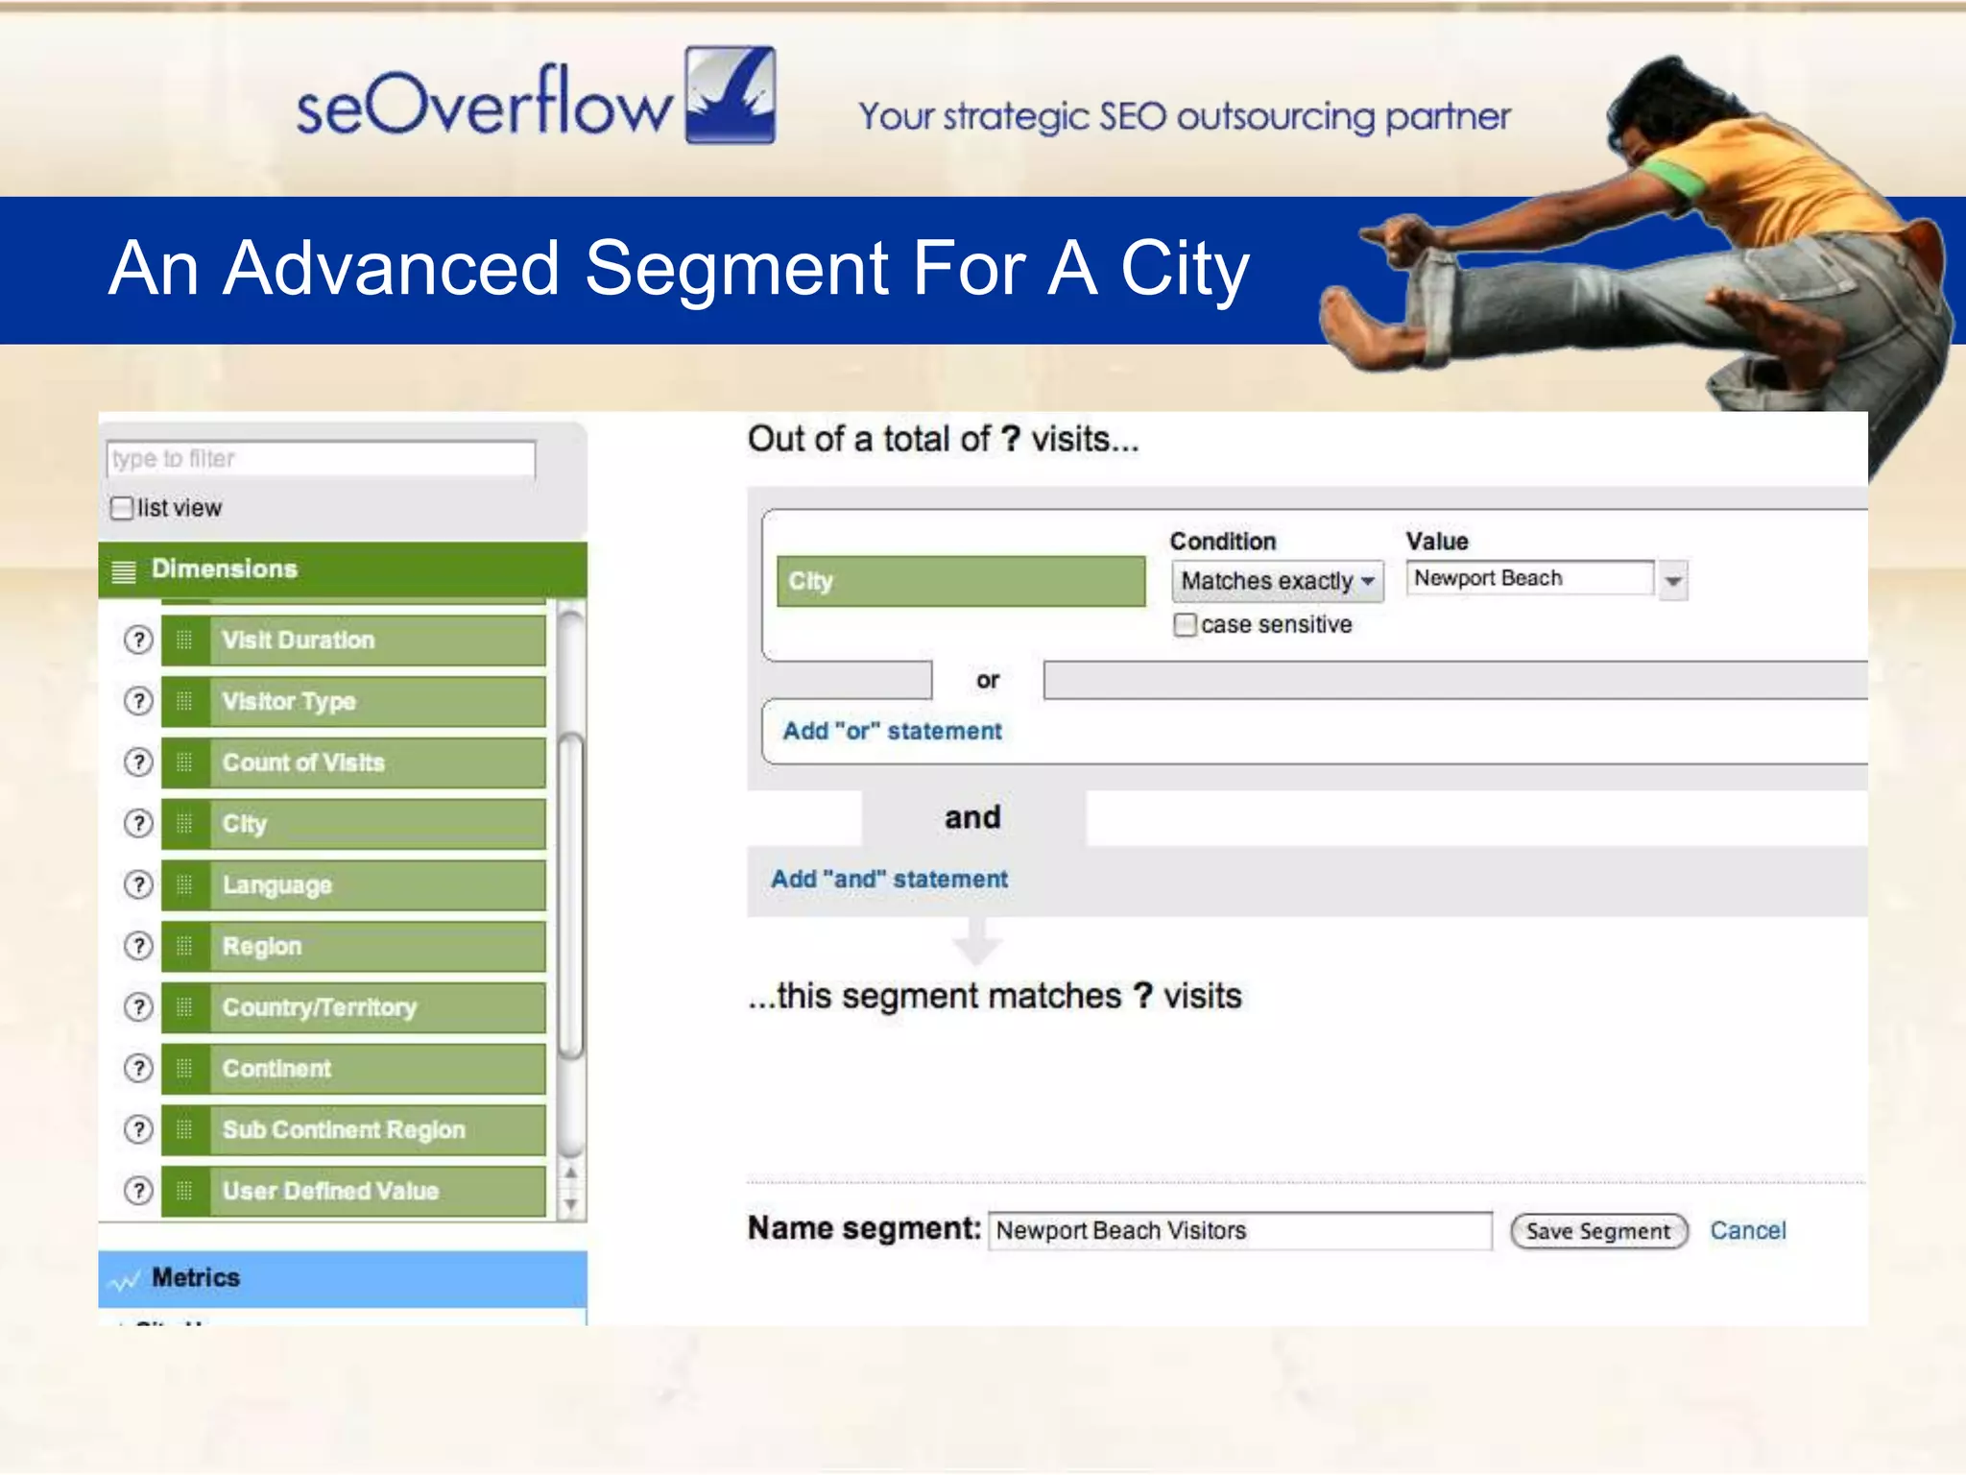Select the Count of Visits dimension
The width and height of the screenshot is (1966, 1475).
[353, 762]
